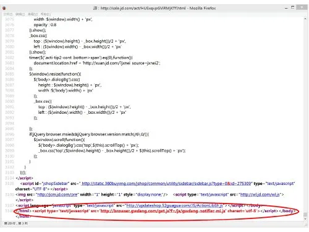Open the updateshop.52guagua.com script link

click(174, 205)
